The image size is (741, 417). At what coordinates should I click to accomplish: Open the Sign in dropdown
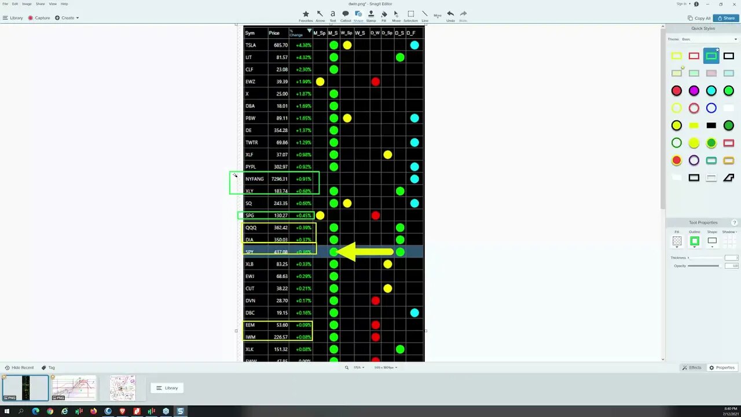[683, 3]
